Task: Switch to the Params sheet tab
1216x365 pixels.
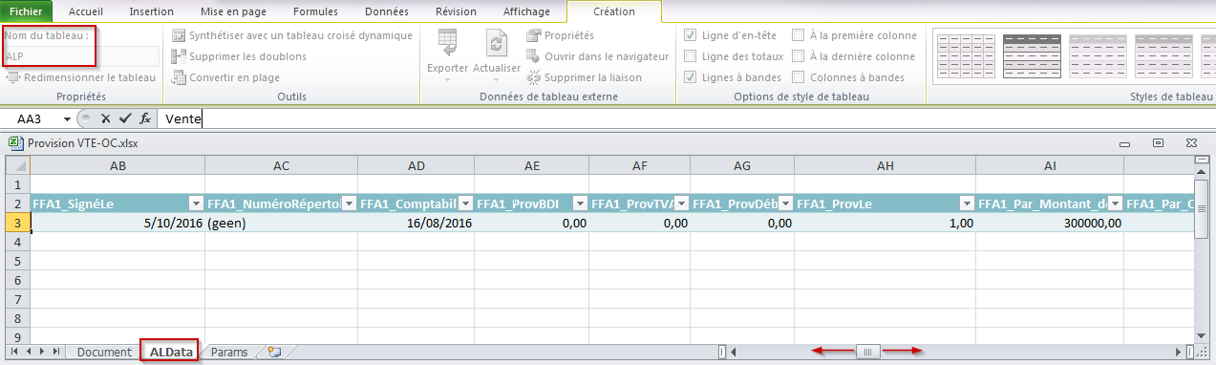Action: pyautogui.click(x=229, y=352)
